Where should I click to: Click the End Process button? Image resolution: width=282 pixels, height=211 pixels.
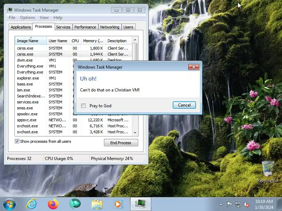(x=121, y=143)
